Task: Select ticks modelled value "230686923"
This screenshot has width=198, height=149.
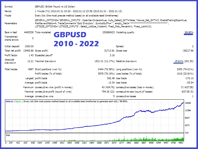Action: (109, 32)
